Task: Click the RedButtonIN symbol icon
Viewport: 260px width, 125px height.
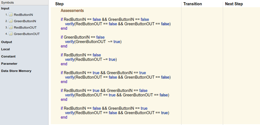Action: tap(11, 15)
